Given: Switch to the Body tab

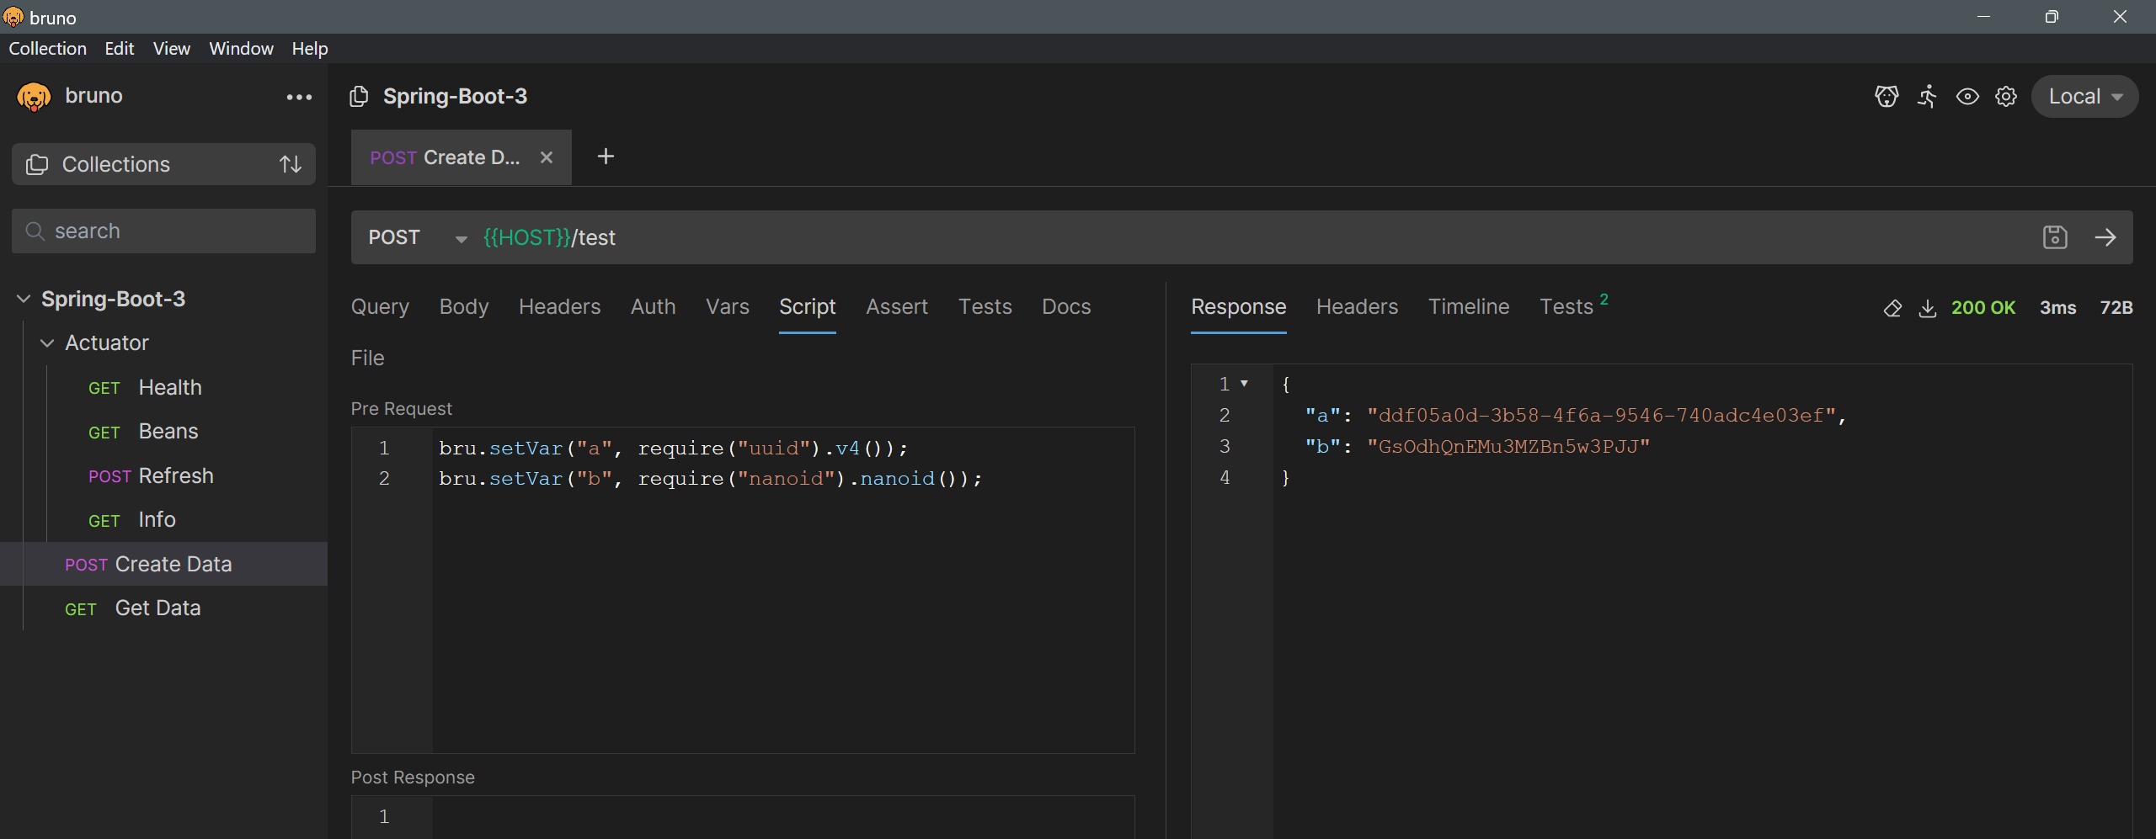Looking at the screenshot, I should (464, 307).
